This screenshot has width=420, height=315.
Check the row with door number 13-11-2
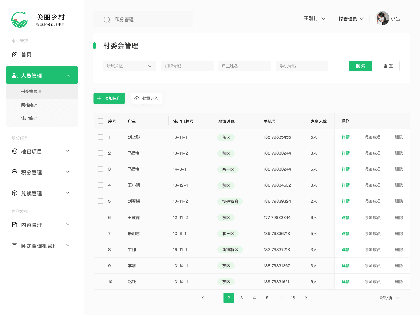(101, 153)
